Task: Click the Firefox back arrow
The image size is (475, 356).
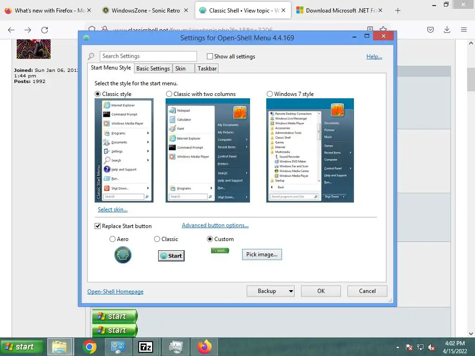Action: [x=11, y=30]
